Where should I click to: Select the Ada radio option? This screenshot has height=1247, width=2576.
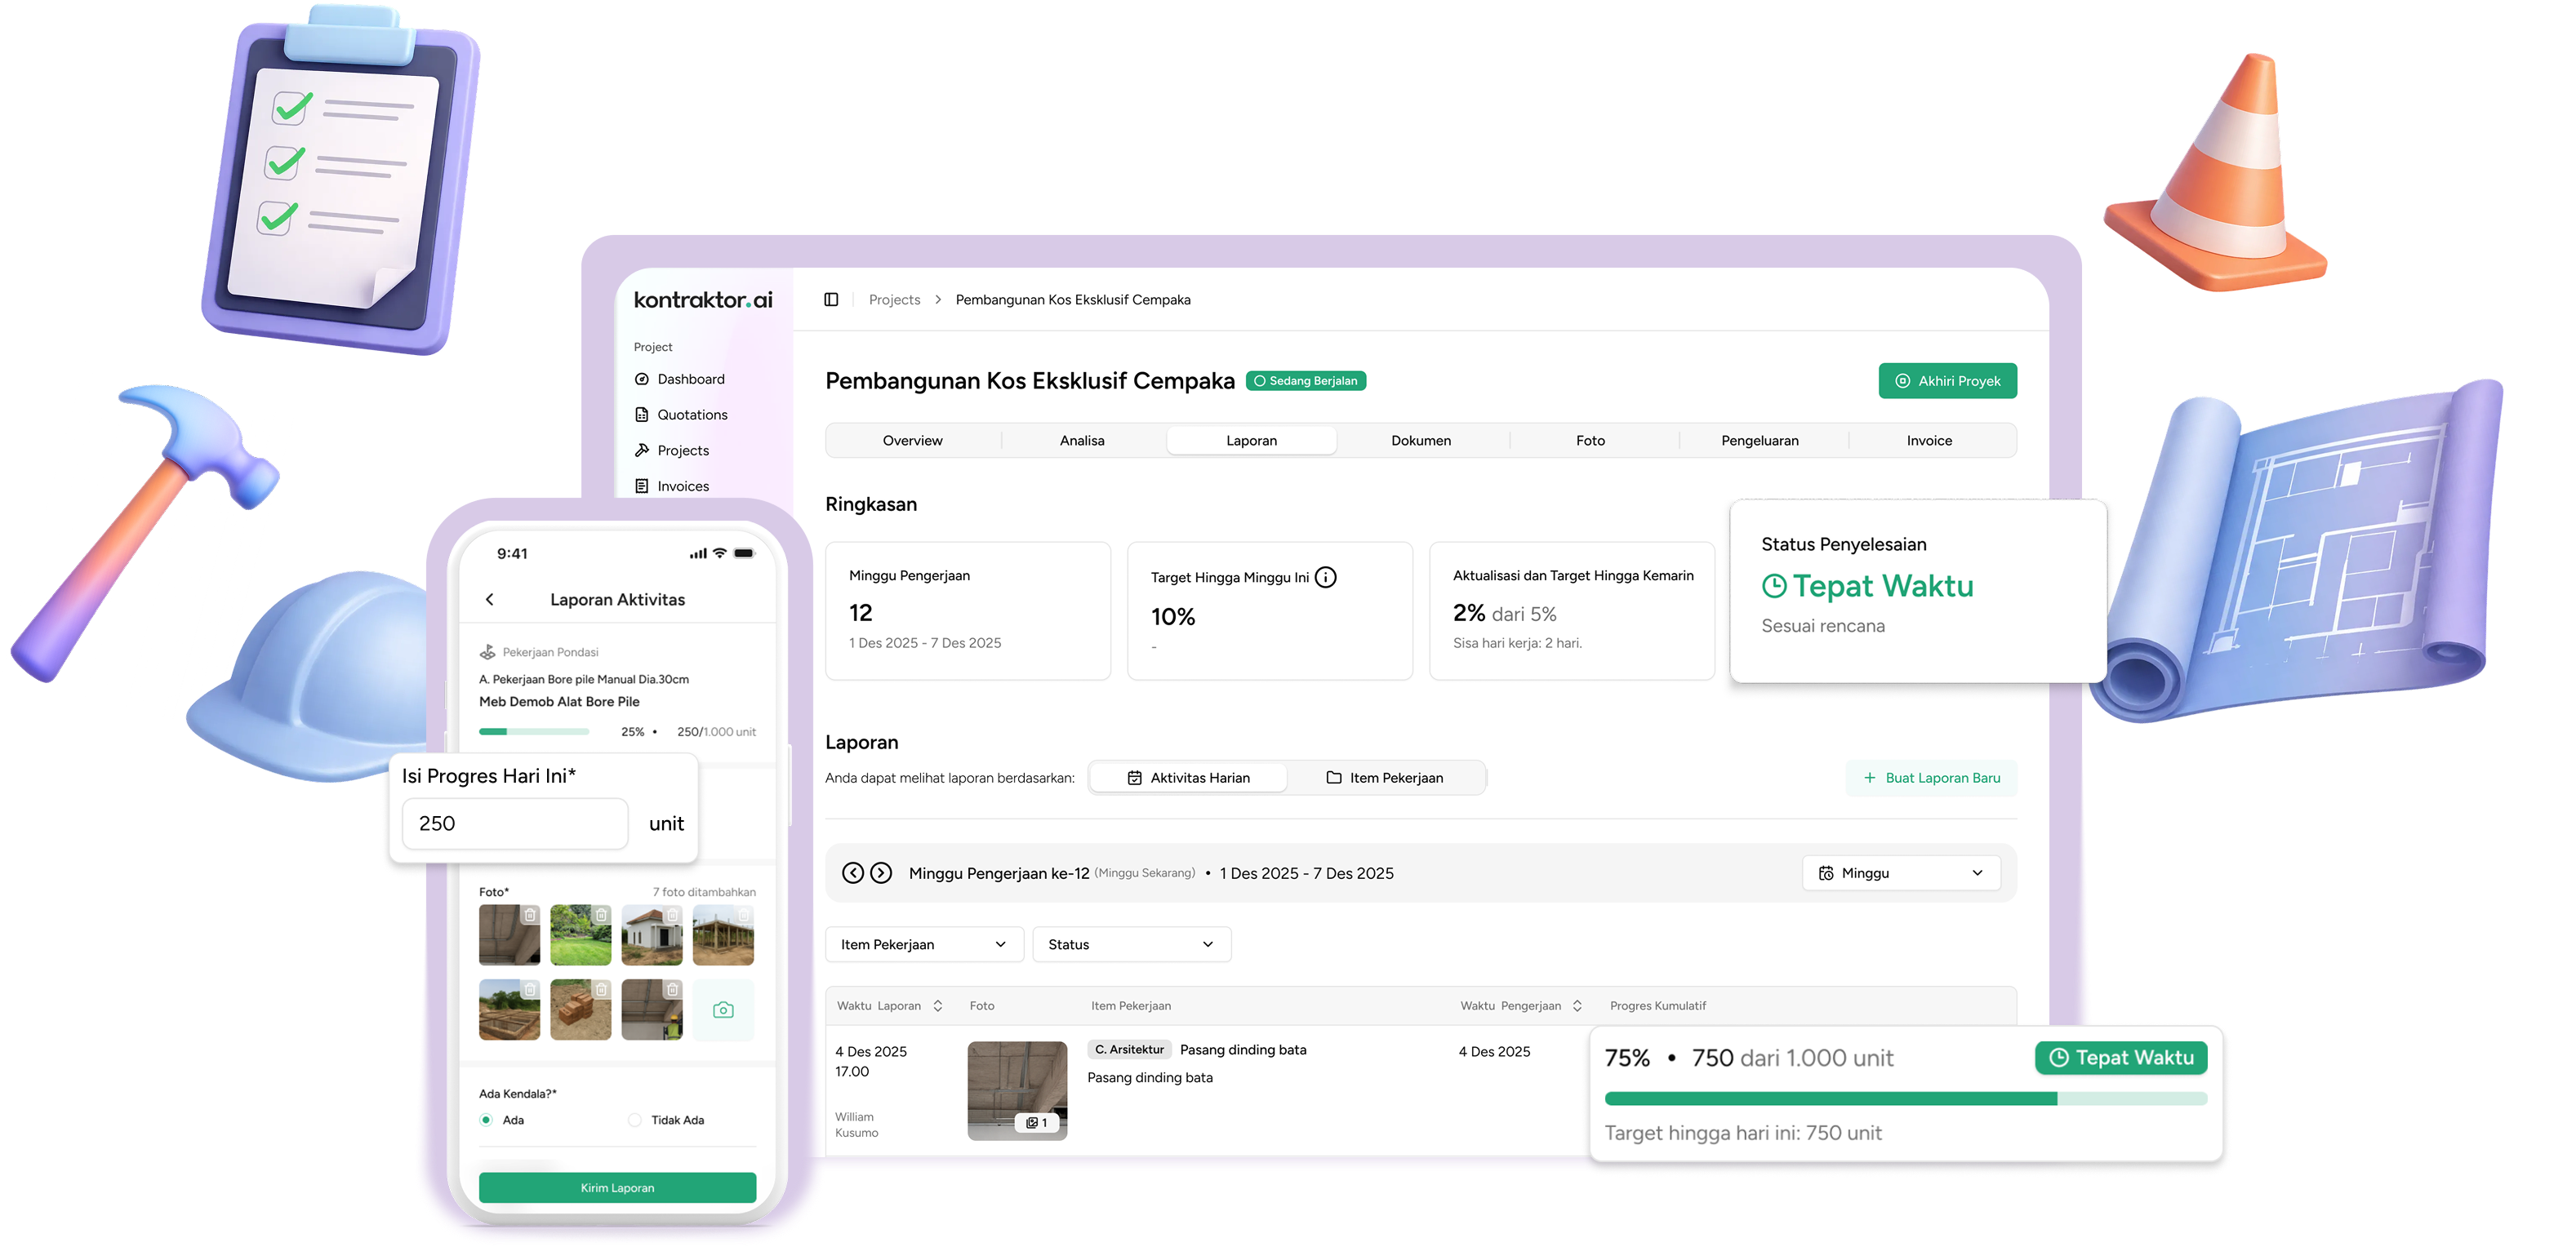click(486, 1121)
